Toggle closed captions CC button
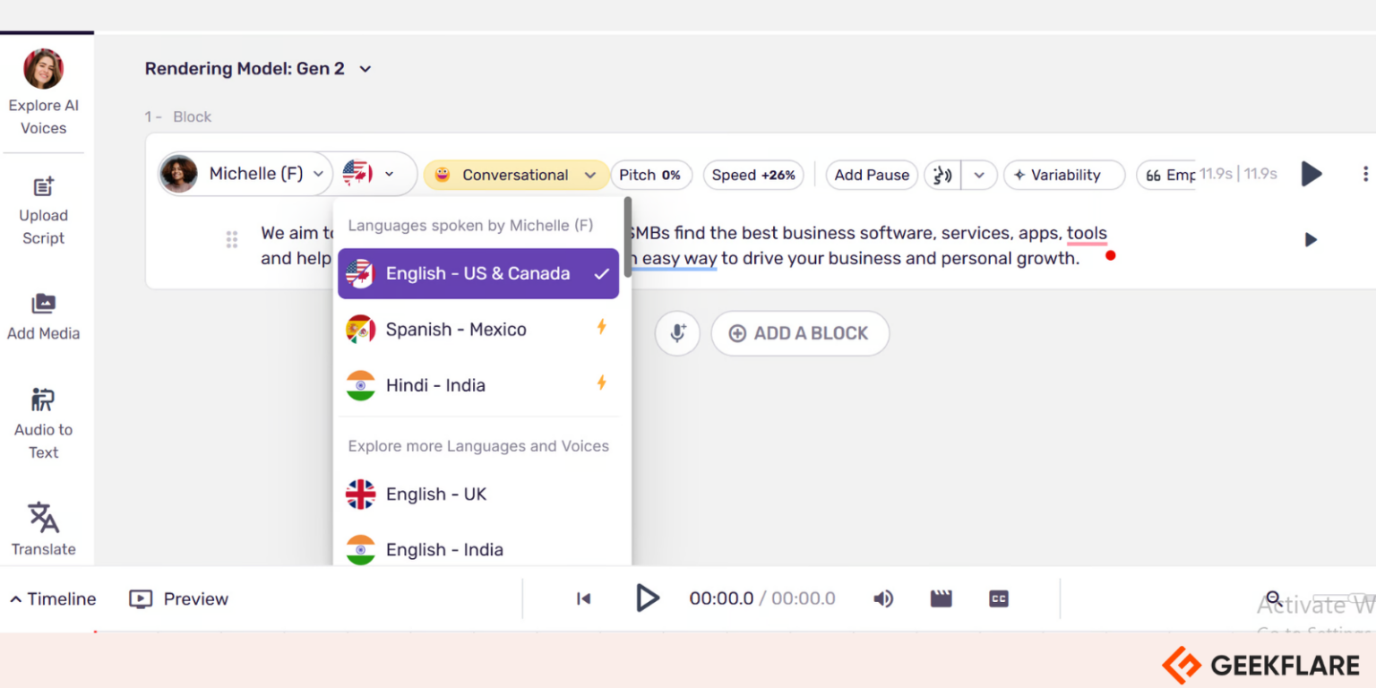 999,599
